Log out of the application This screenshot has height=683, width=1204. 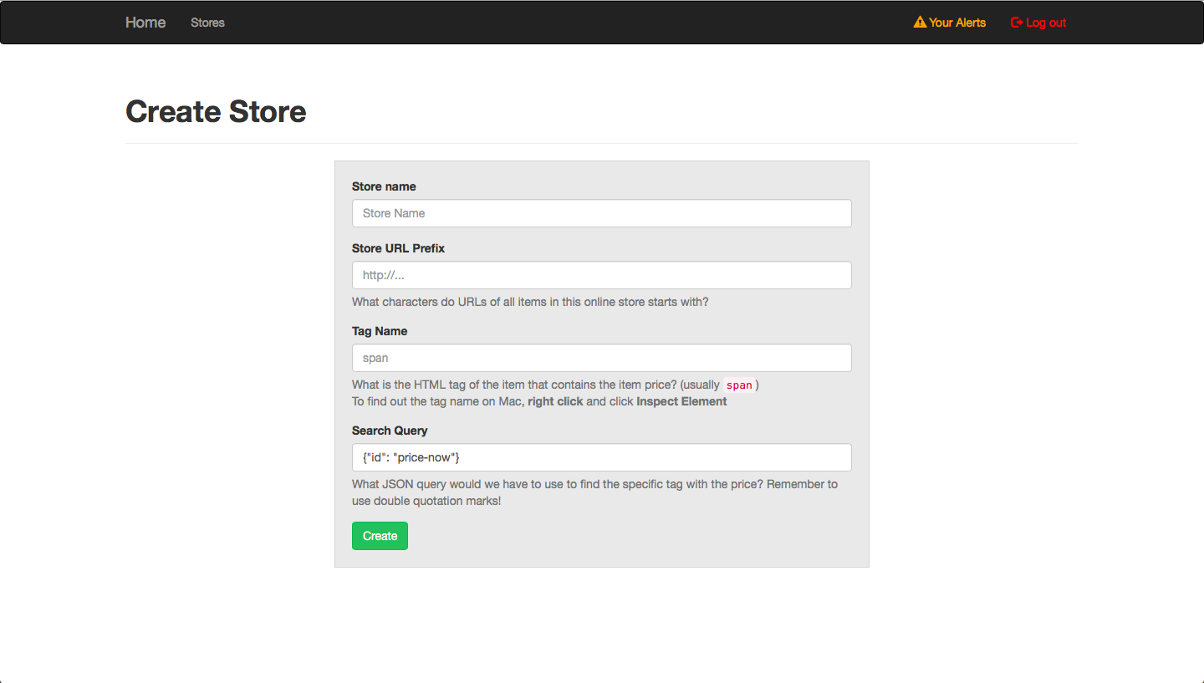(1043, 23)
